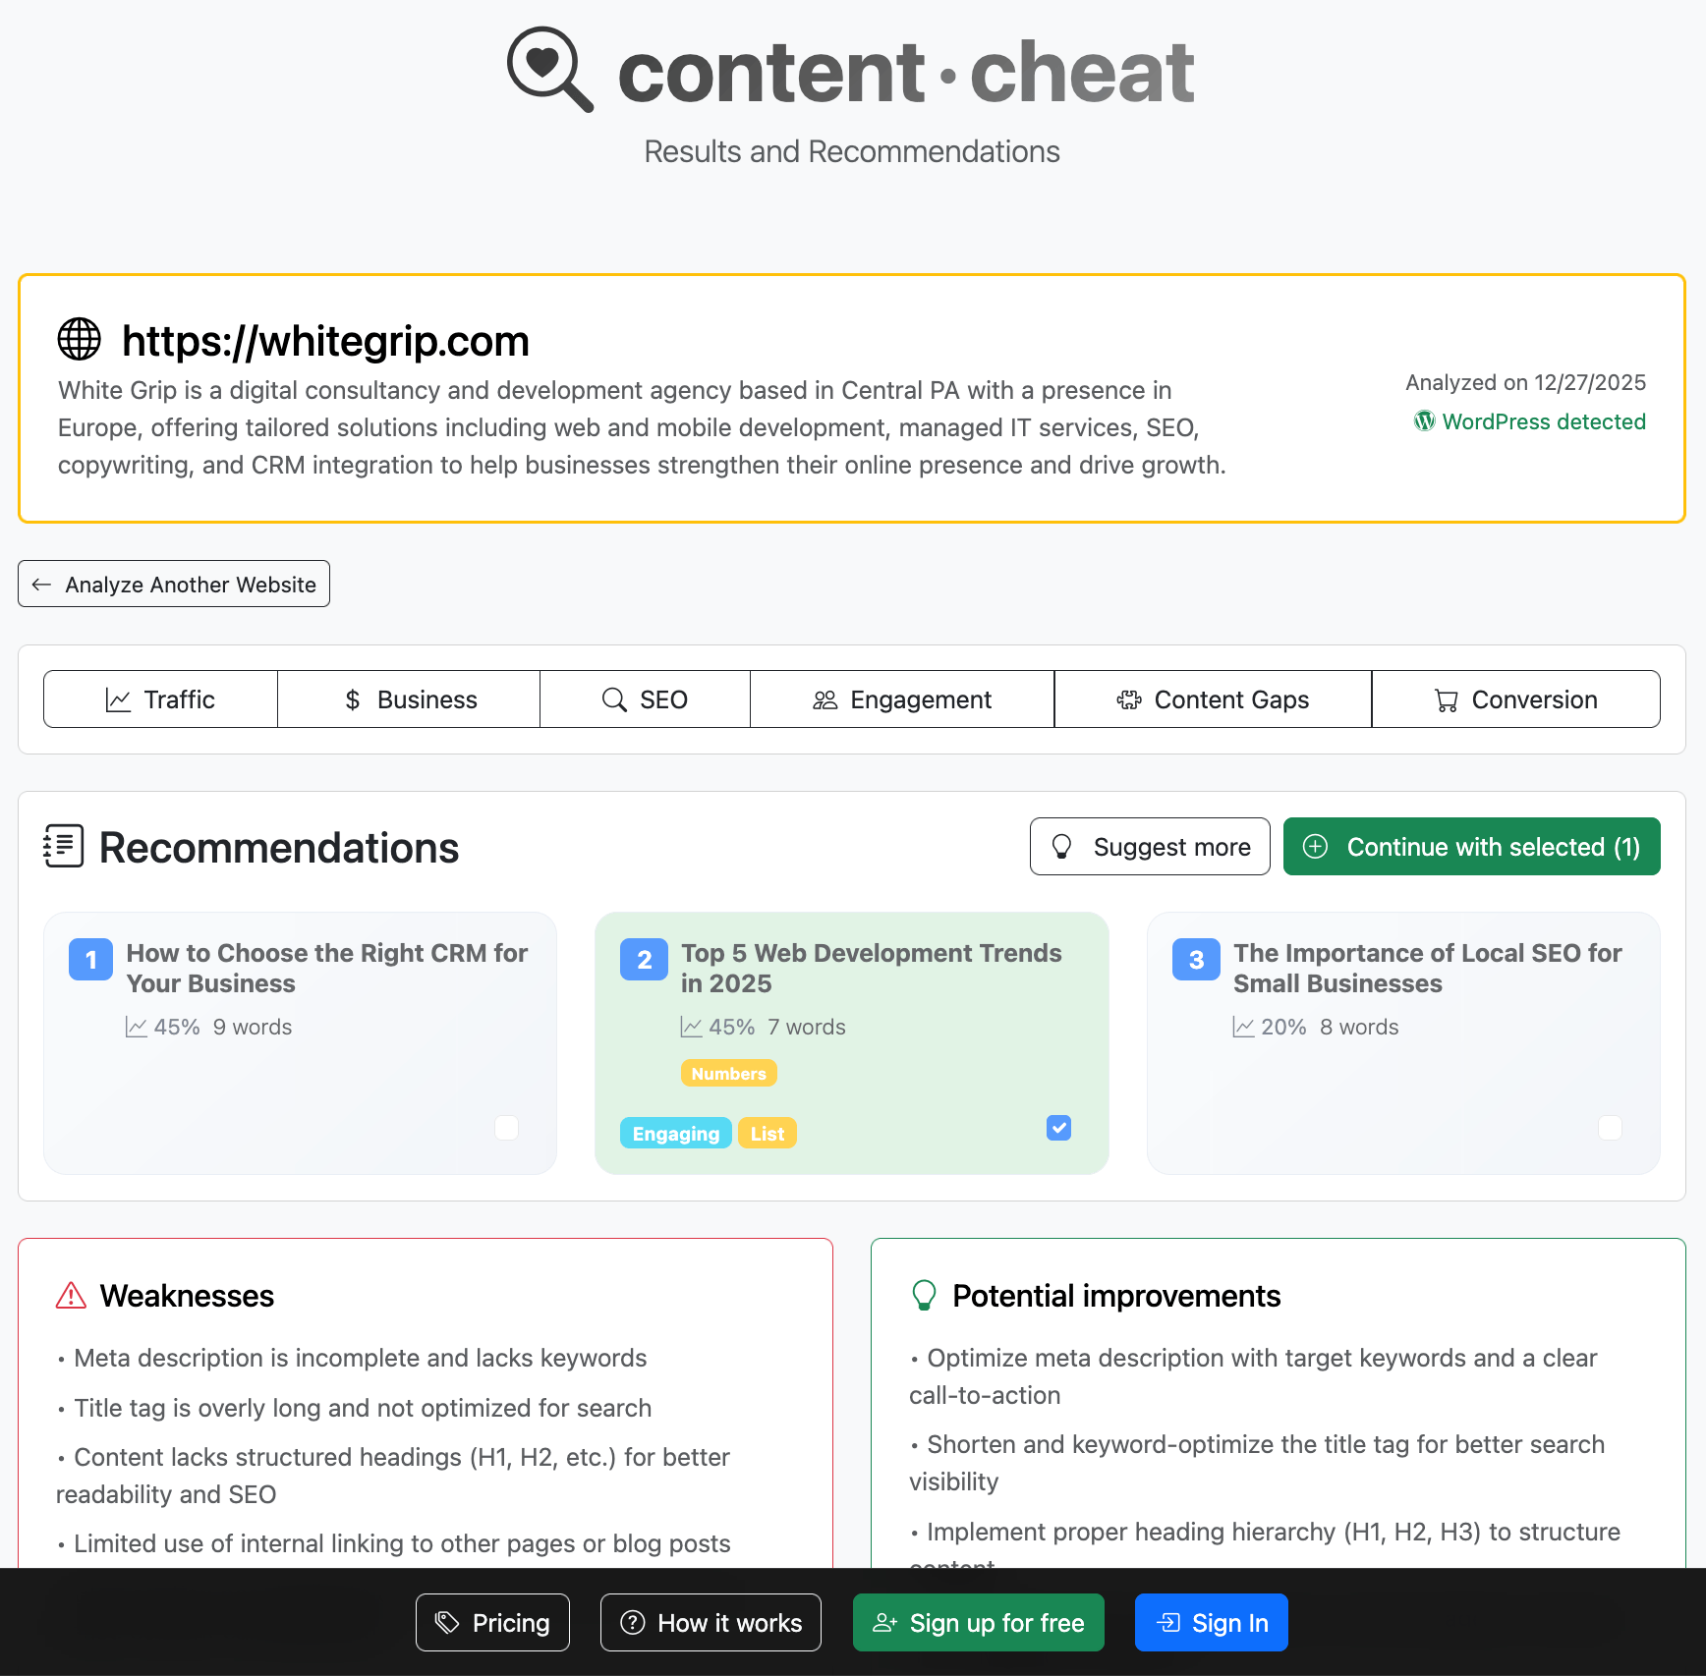The height and width of the screenshot is (1676, 1706).
Task: Click the Content Cheat magnifier logo
Action: [547, 71]
